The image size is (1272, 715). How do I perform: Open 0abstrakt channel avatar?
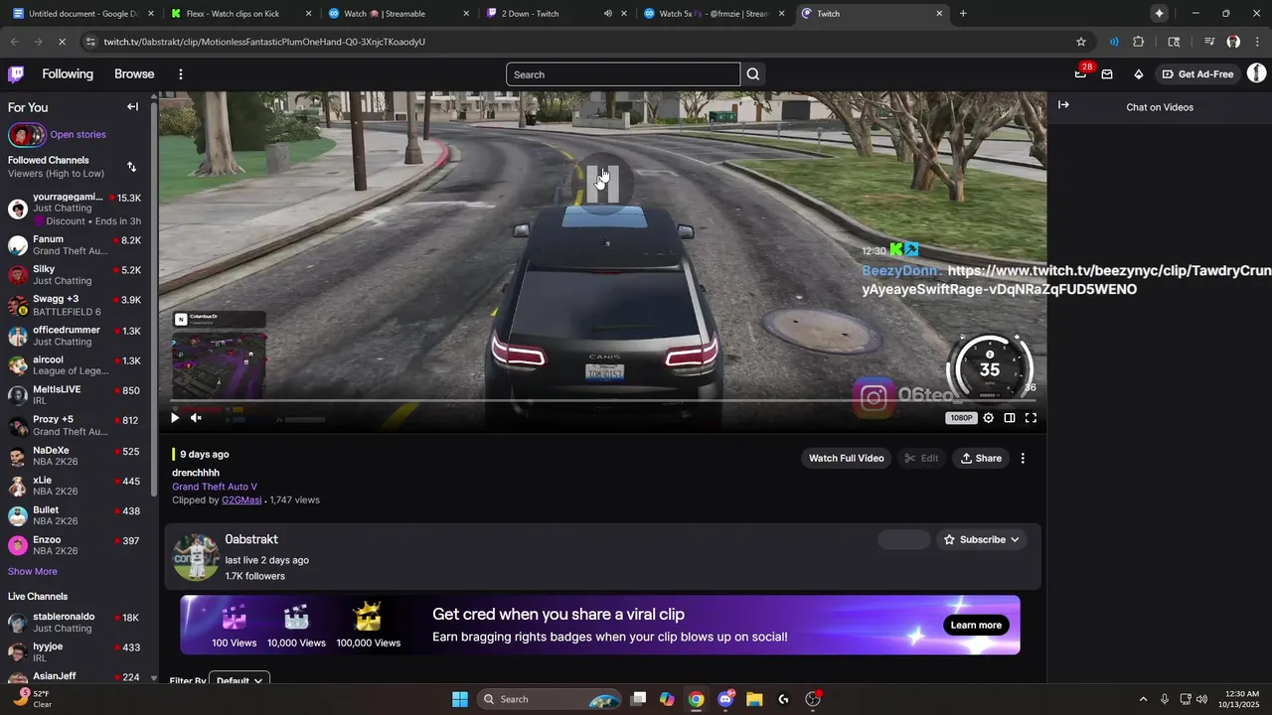point(196,558)
